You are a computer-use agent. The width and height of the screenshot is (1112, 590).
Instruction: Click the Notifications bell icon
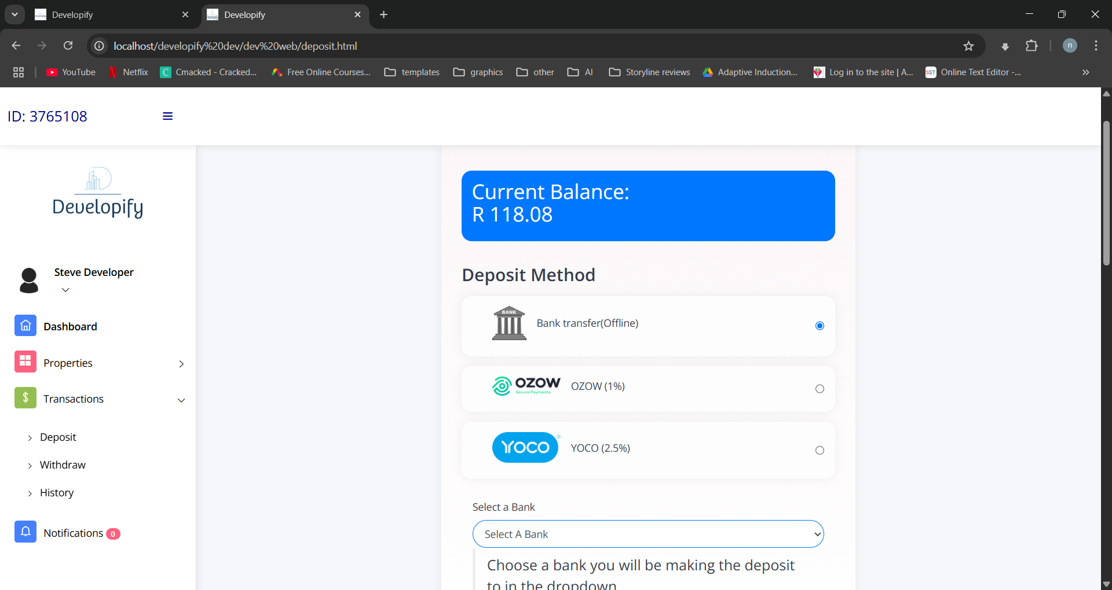click(x=25, y=532)
